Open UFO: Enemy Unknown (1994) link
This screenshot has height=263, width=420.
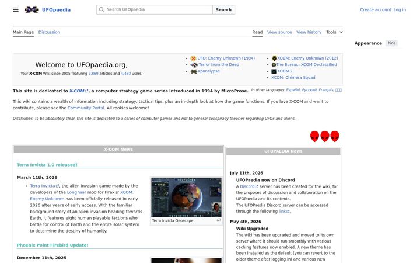click(x=226, y=58)
